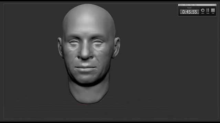Open the Tools menu in recorder
The height and width of the screenshot is (123, 220).
191,5
